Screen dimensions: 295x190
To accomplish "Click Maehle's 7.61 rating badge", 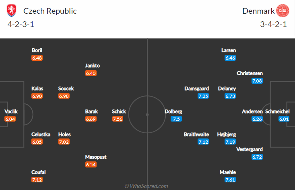I will click(x=231, y=180).
